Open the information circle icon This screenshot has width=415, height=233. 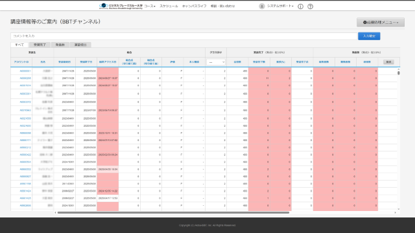point(300,6)
